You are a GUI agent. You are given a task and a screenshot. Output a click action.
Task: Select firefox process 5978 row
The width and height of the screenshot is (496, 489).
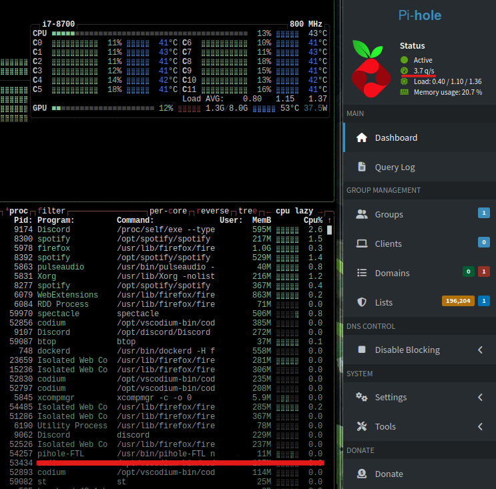click(x=166, y=248)
